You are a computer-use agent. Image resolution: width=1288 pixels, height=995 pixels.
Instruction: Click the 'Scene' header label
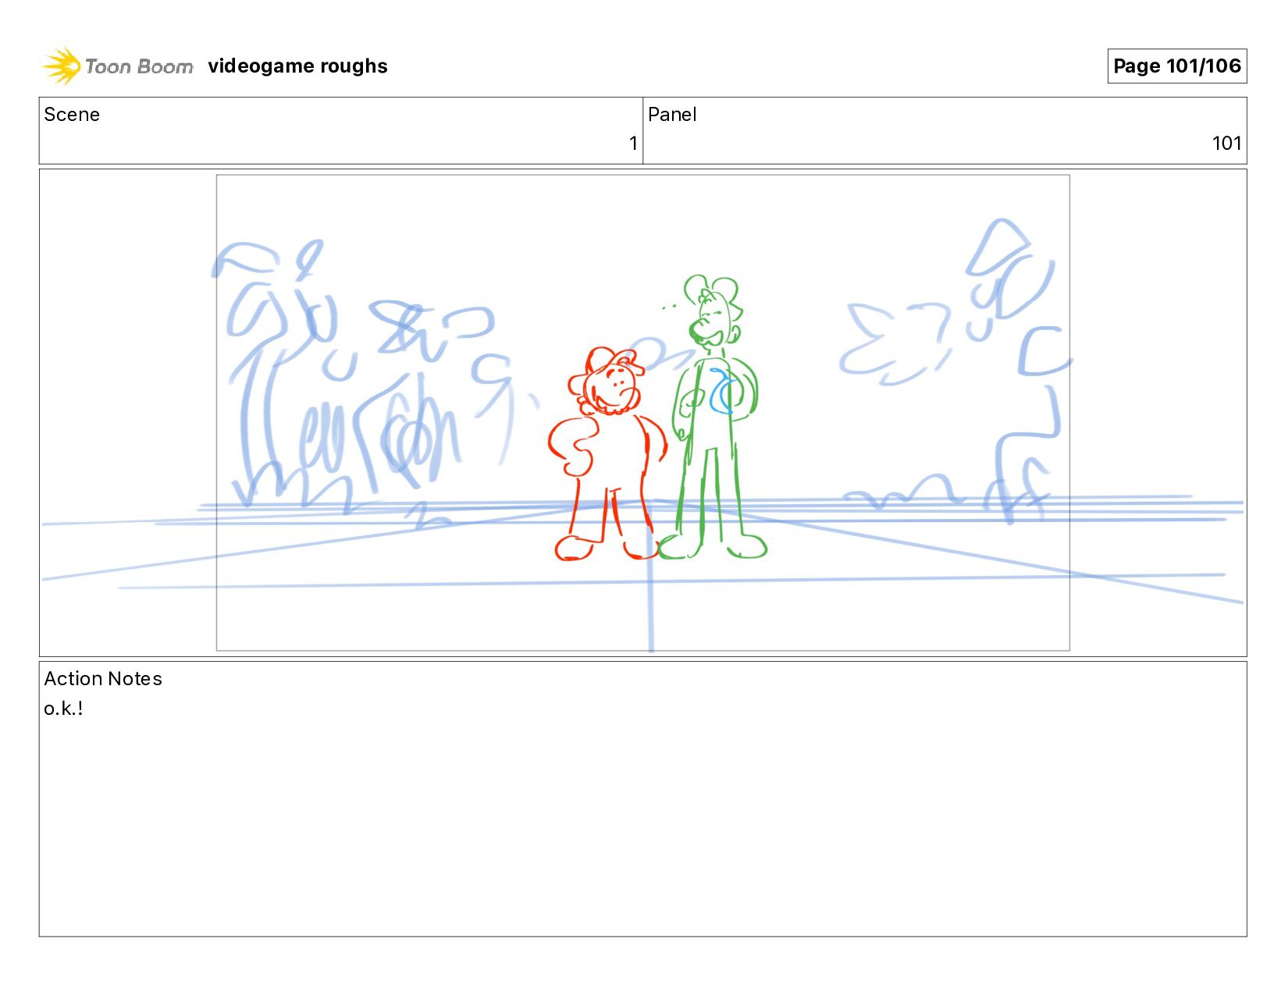[72, 115]
